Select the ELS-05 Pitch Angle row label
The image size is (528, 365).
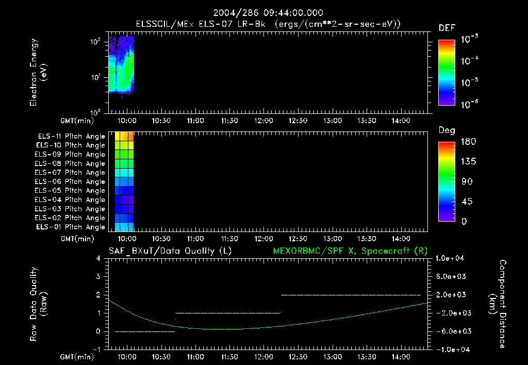point(70,191)
